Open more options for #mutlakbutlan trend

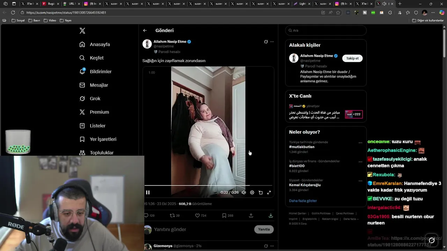360,143
